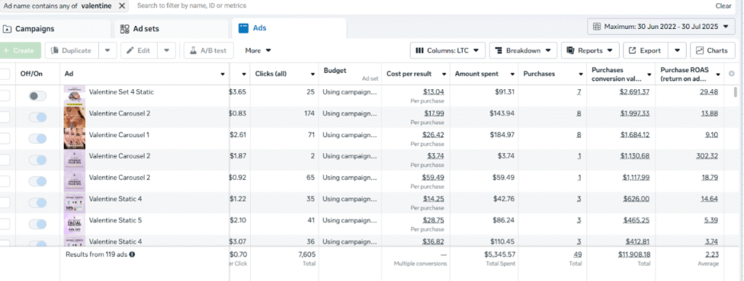The image size is (744, 281).
Task: Click the pencil icon on Edit
Action: pyautogui.click(x=131, y=51)
